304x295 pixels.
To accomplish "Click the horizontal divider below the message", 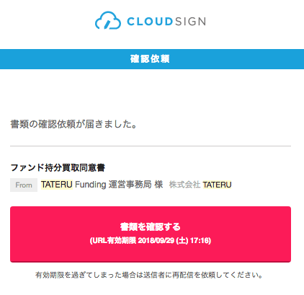I will tap(151, 146).
